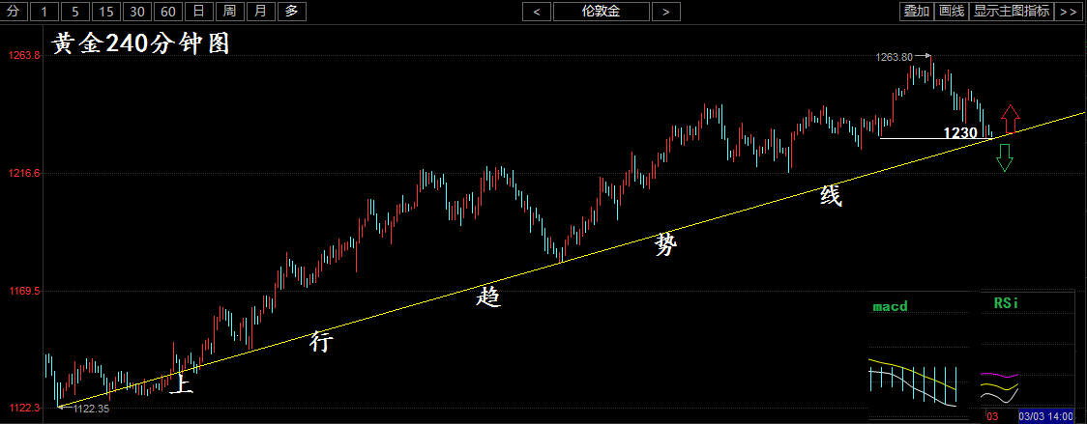Toggle 显示主图指标 main chart indicators

coord(1011,12)
